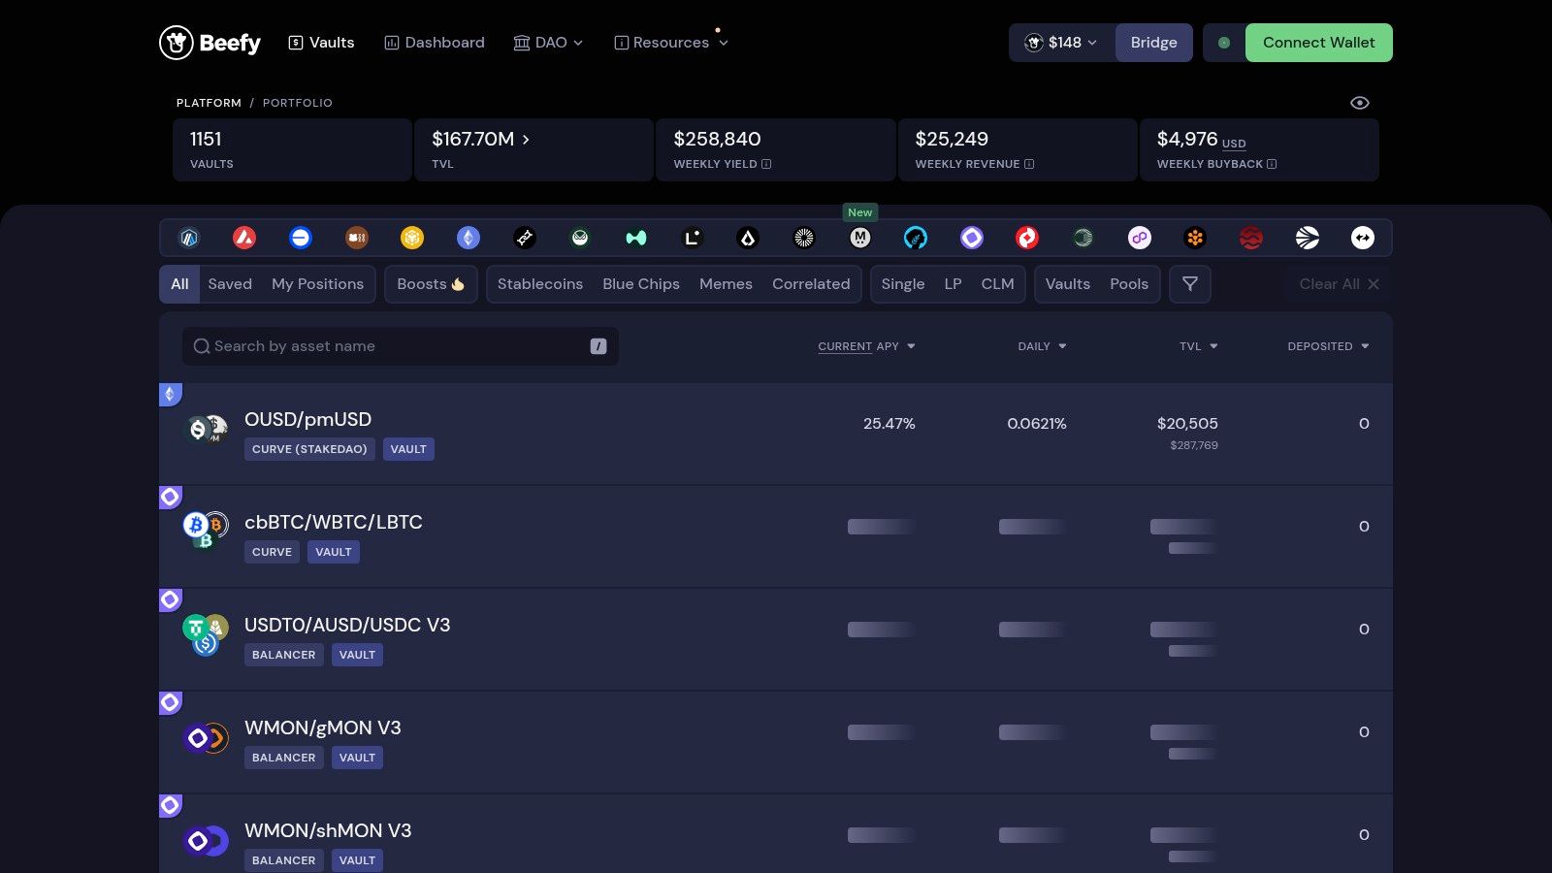Filter vaults by Rootstock orange icon
Screen dimensions: 1552x873
[x=1195, y=238]
